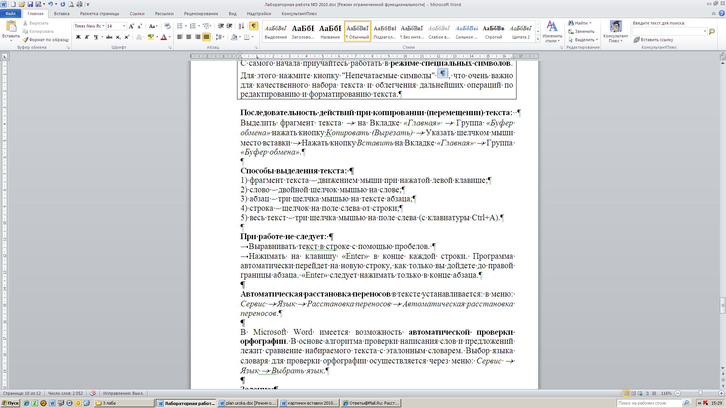Expand numbering list dropdown arrow

[x=199, y=26]
